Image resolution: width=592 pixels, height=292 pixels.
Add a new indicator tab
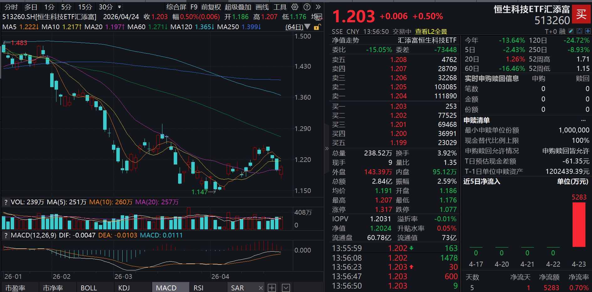pos(272,288)
